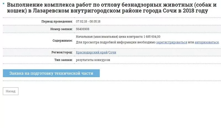Select the Сочи city link
221x128 pixels.
click(x=112, y=52)
